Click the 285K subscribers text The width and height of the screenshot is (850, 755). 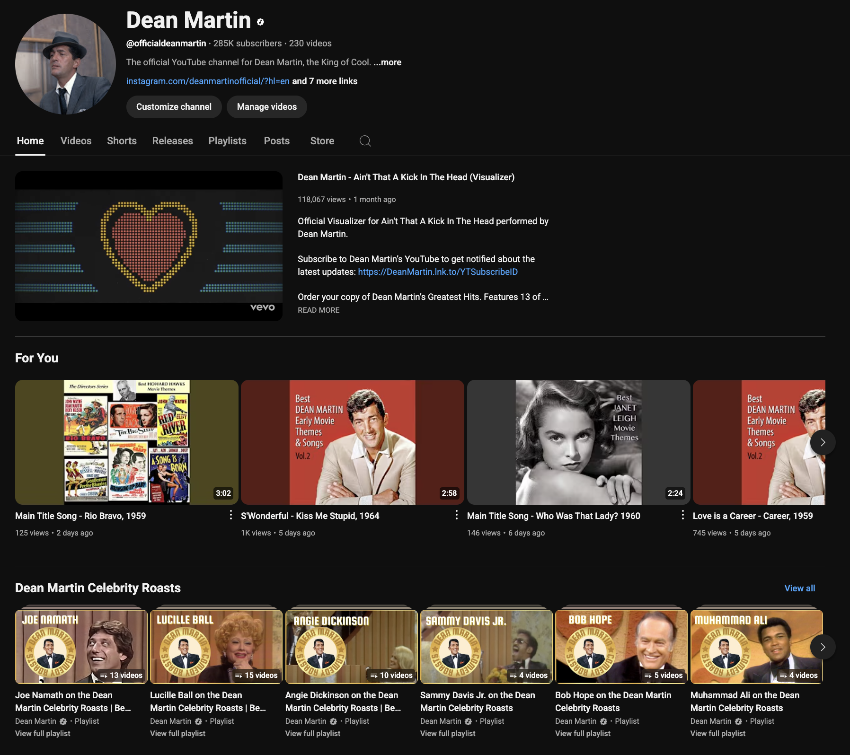click(248, 43)
